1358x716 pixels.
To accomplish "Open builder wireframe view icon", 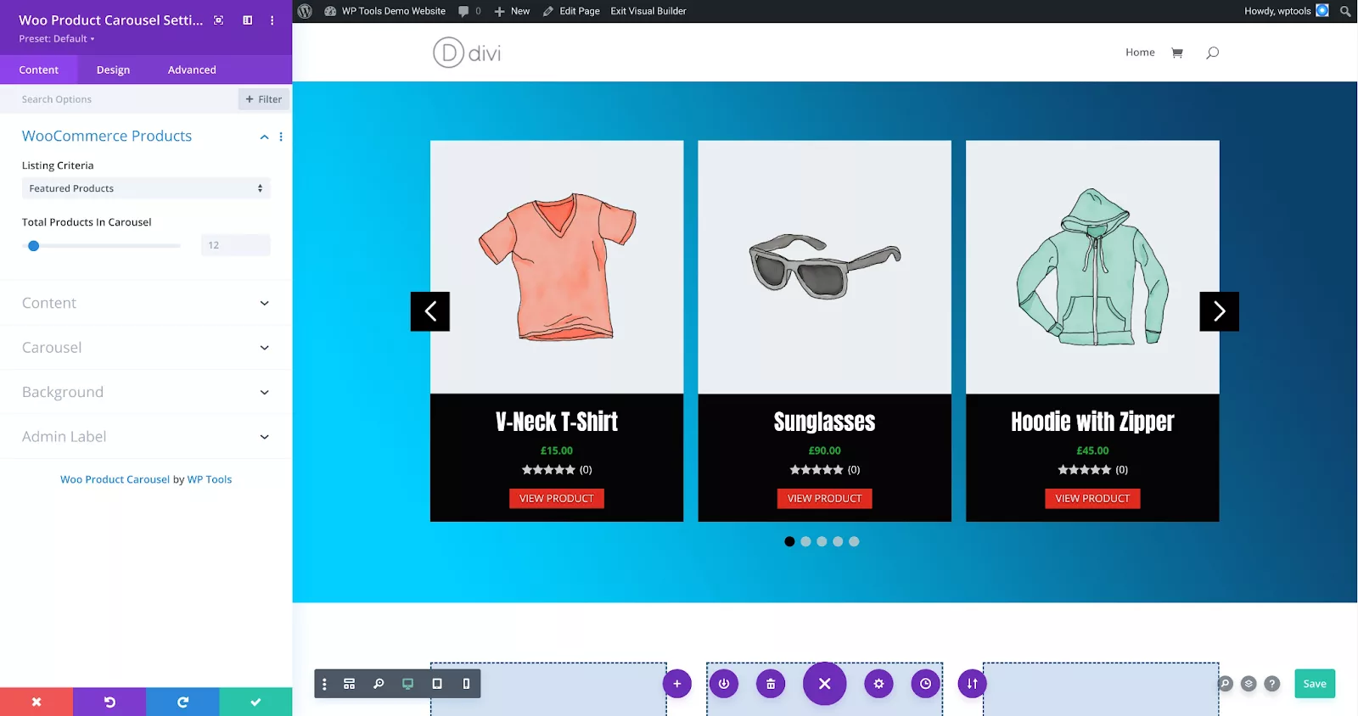I will click(x=349, y=684).
